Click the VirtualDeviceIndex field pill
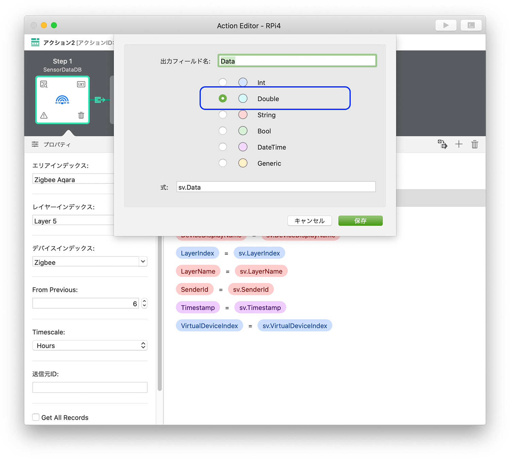510x459 pixels. pyautogui.click(x=209, y=326)
